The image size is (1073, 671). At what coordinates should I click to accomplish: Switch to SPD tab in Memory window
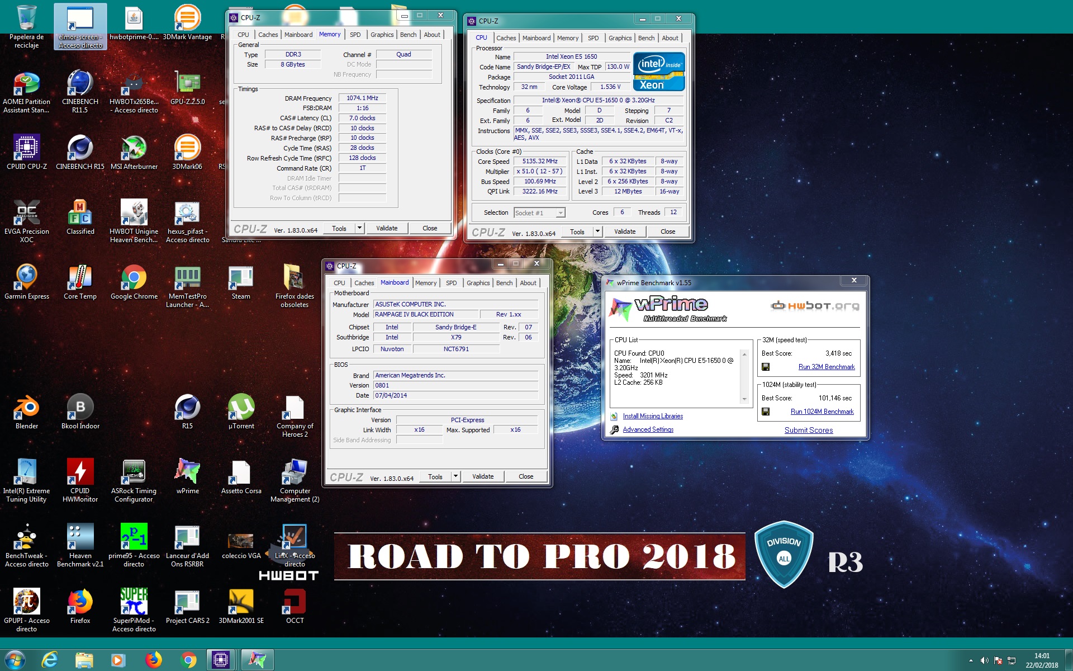(355, 35)
